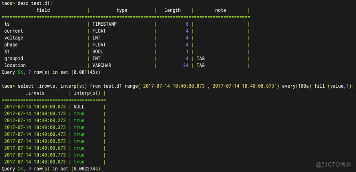
Task: Click the 'voltage' field name
Action: pos(13,38)
